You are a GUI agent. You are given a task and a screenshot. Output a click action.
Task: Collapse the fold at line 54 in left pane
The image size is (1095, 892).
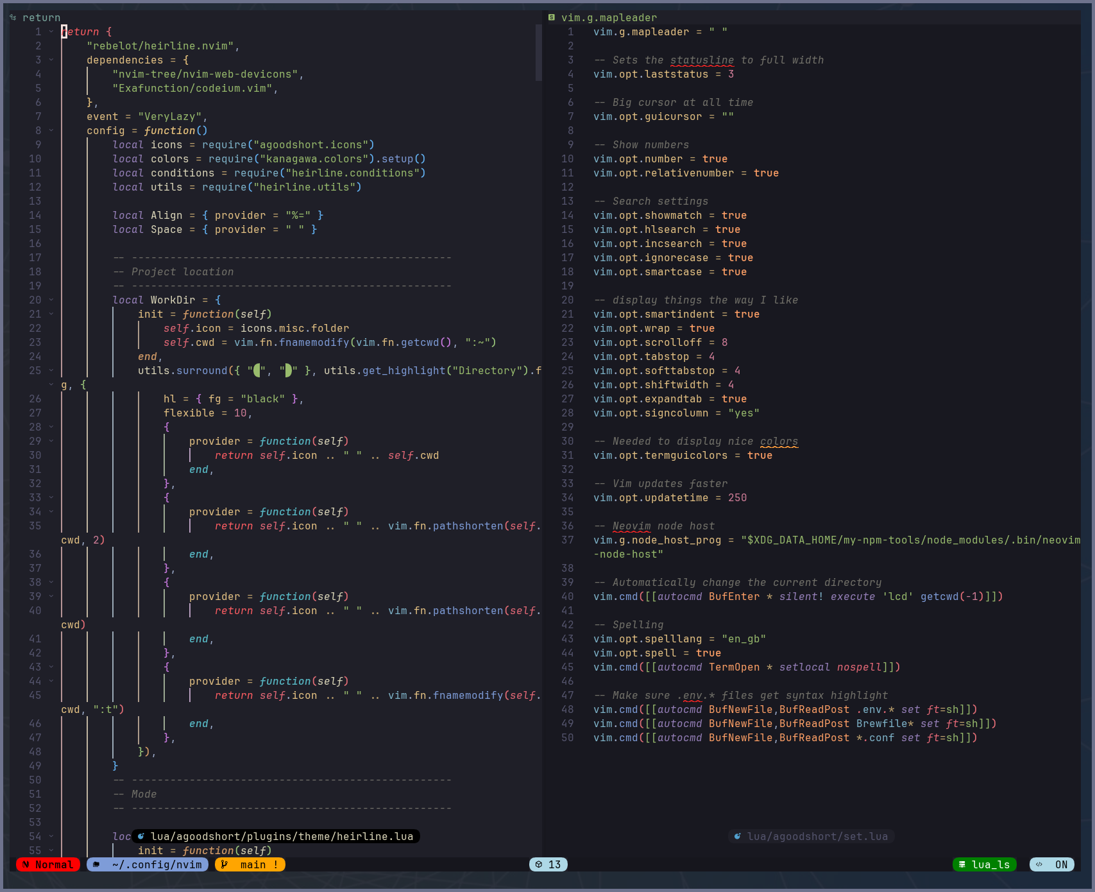click(x=51, y=836)
